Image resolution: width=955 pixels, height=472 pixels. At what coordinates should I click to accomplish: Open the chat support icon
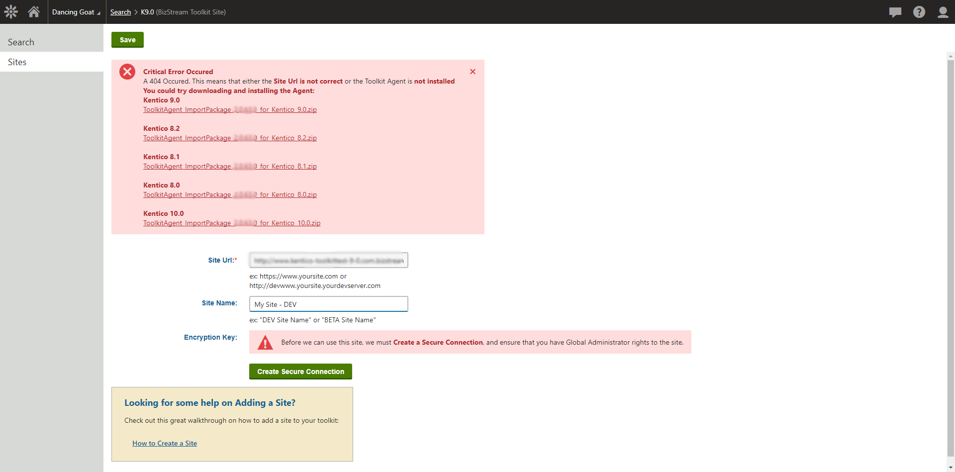click(895, 12)
